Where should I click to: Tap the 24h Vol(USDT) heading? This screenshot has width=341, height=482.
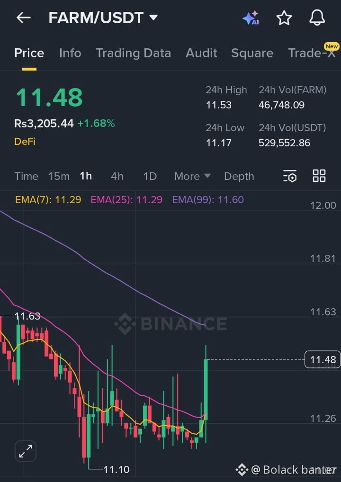[x=292, y=128]
